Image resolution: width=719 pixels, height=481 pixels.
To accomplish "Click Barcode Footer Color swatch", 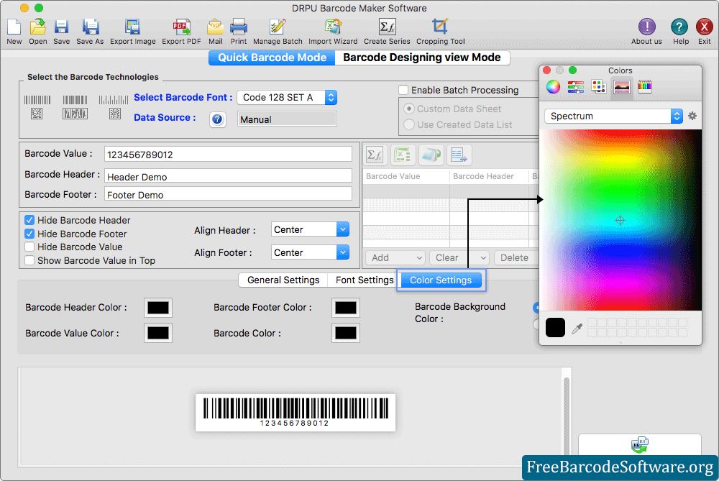I will point(346,308).
